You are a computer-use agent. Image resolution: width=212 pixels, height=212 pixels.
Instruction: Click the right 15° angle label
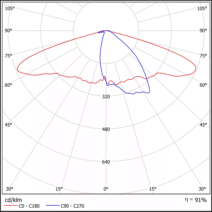153,189
